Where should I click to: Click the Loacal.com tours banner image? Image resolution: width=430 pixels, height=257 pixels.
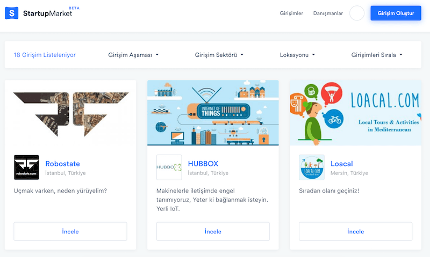[x=355, y=113]
